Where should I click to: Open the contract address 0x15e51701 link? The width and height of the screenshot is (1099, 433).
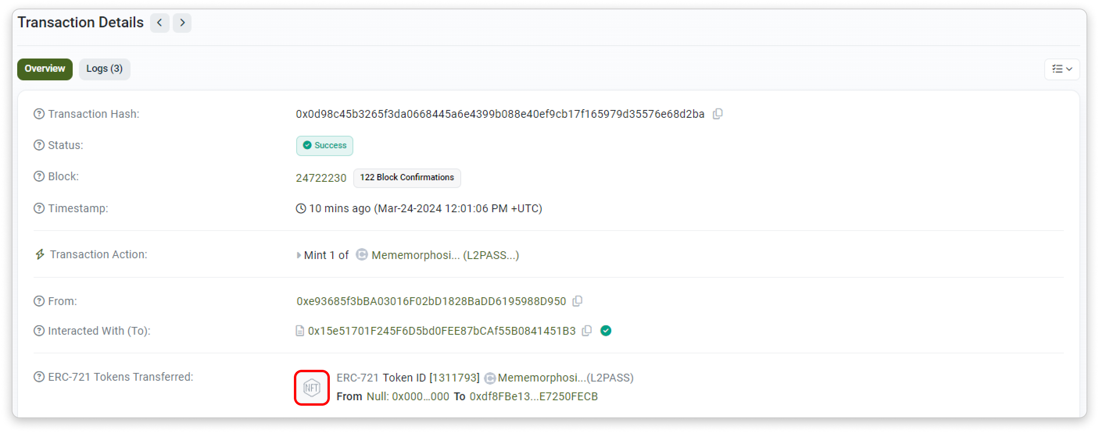click(x=442, y=331)
